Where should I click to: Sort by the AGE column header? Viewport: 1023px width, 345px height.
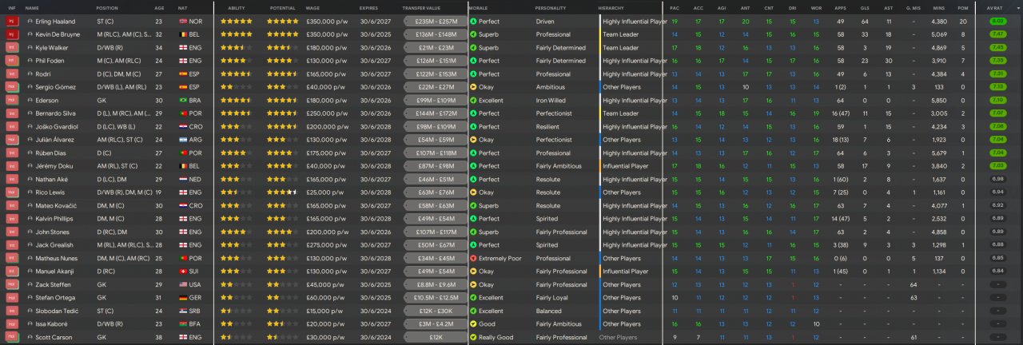[x=159, y=7]
